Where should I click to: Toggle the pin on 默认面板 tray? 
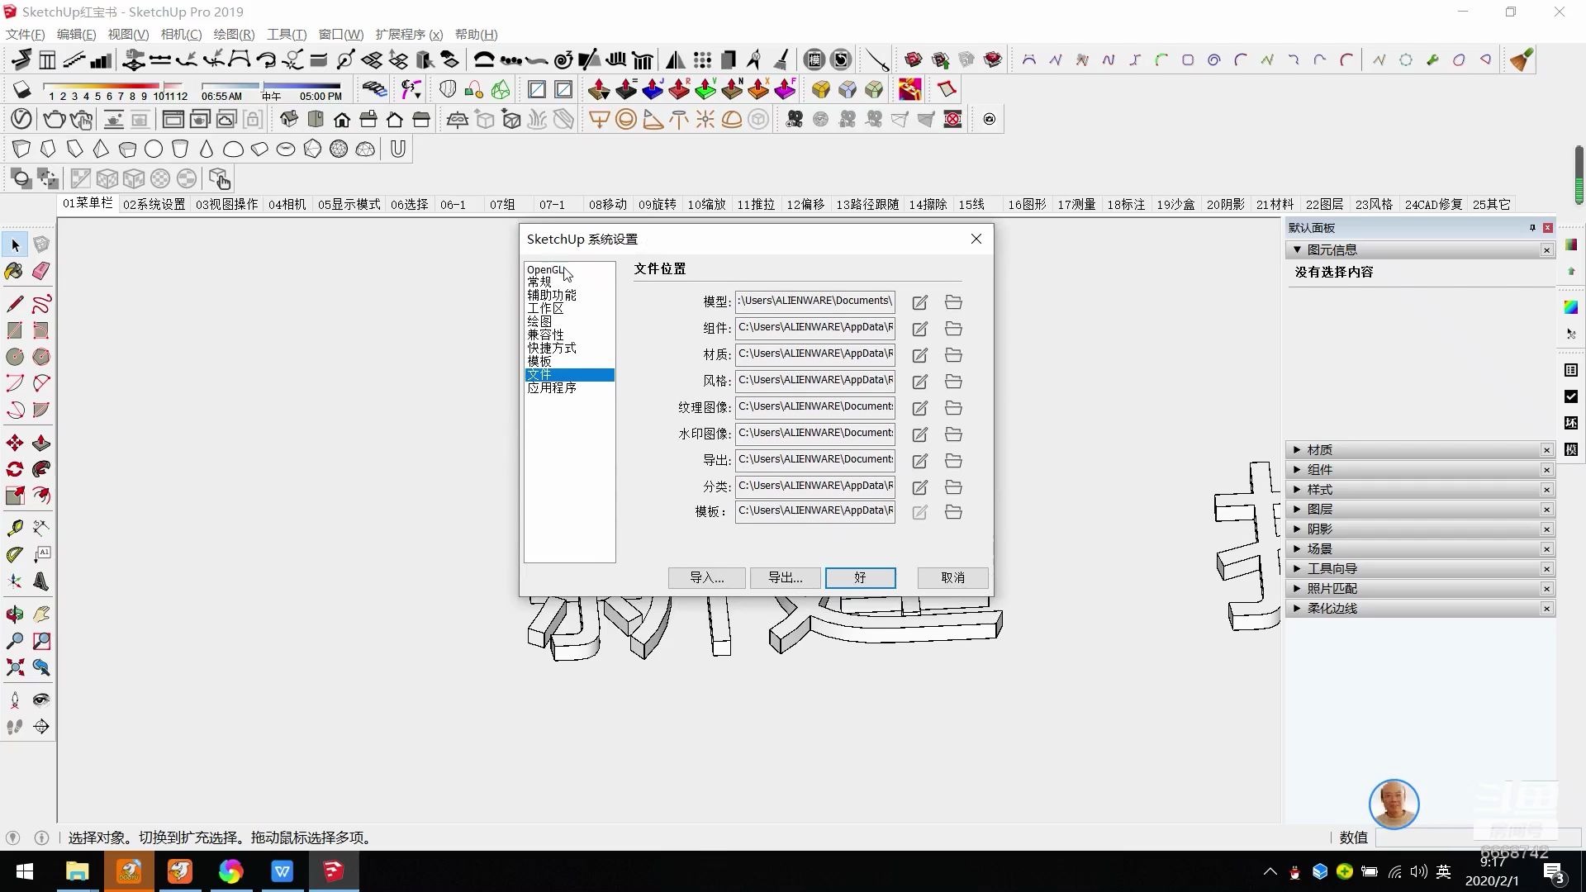1532,228
